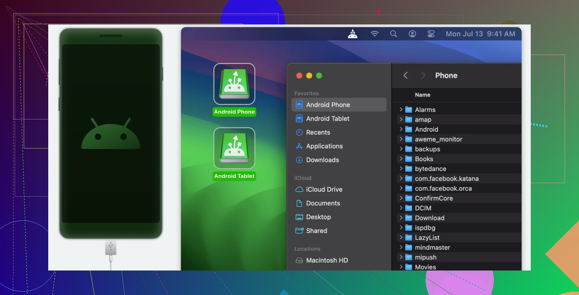Click the Finder back arrow

point(406,75)
